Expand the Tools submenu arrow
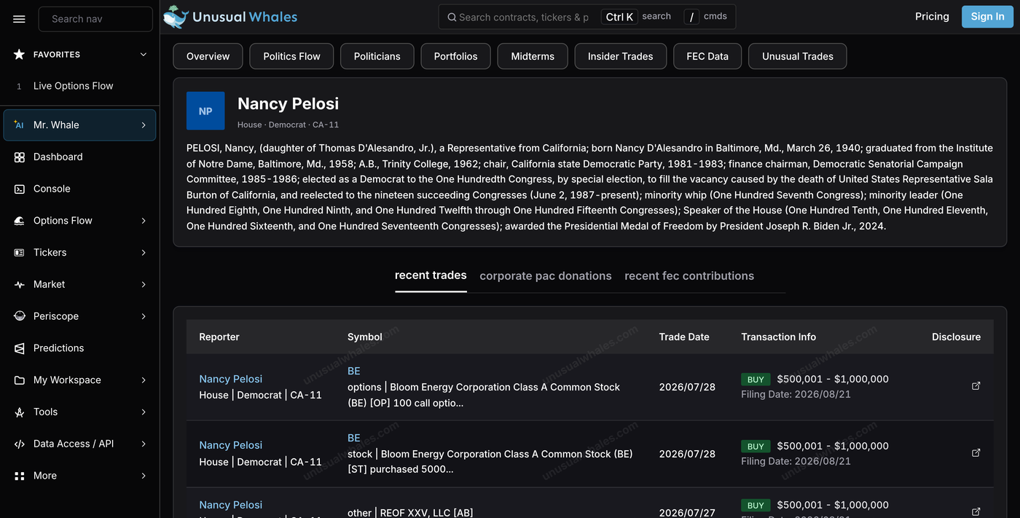This screenshot has width=1020, height=518. (x=144, y=412)
